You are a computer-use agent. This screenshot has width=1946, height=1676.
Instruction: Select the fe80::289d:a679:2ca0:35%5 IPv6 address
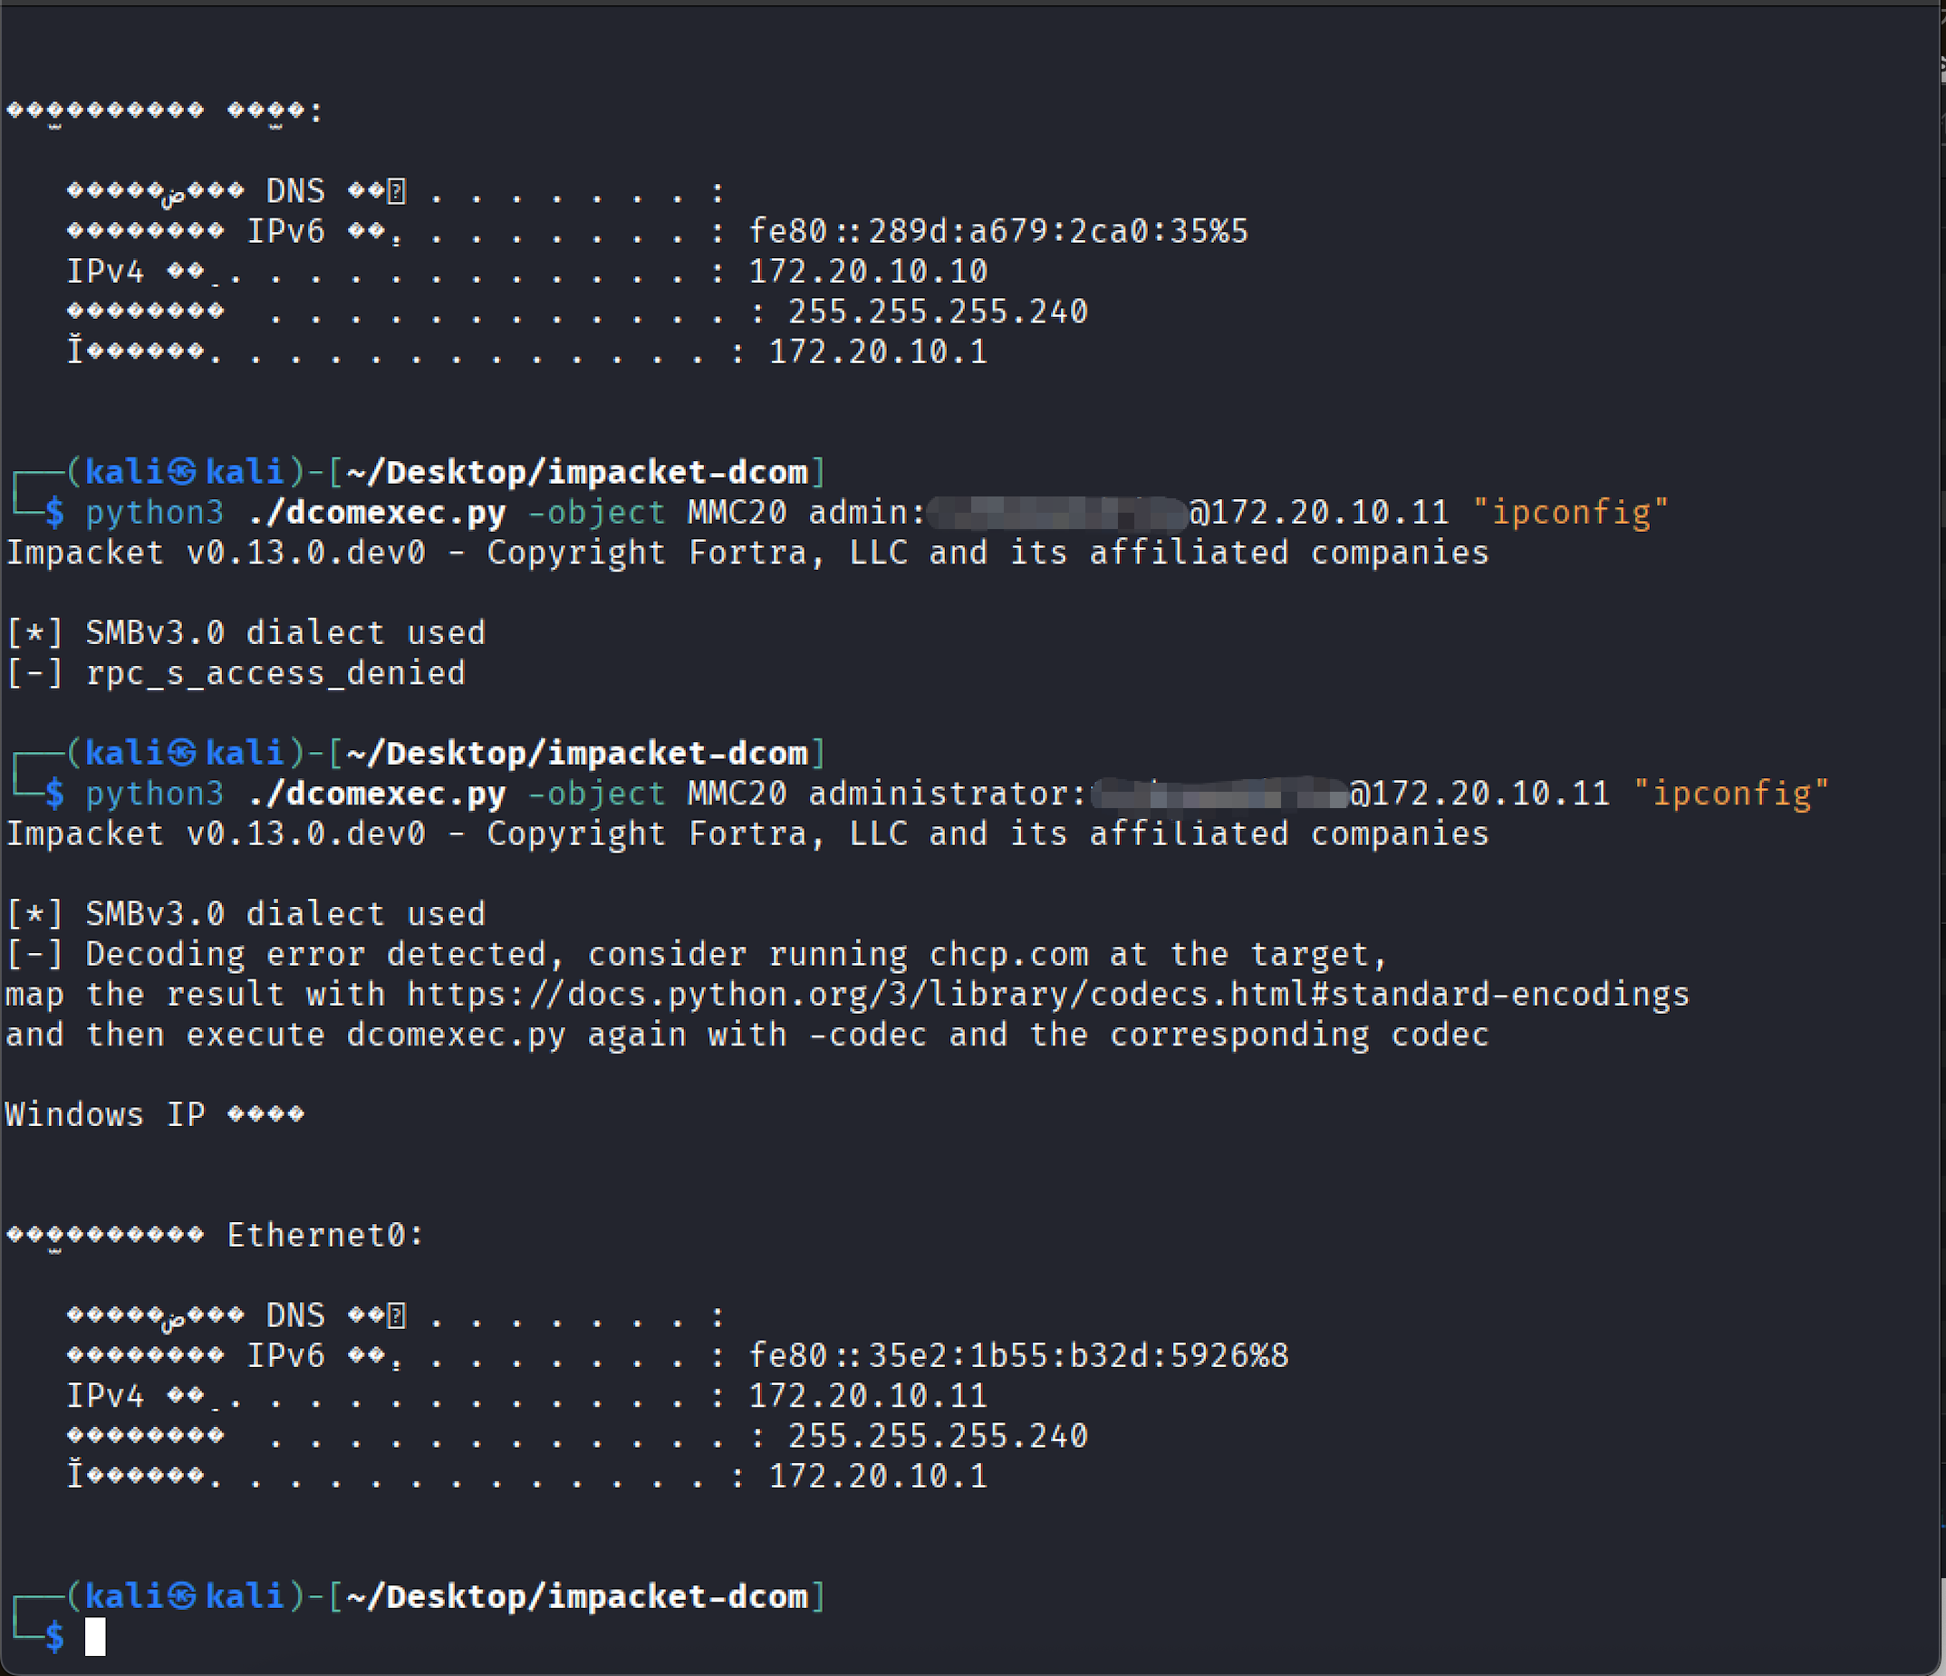pos(997,231)
